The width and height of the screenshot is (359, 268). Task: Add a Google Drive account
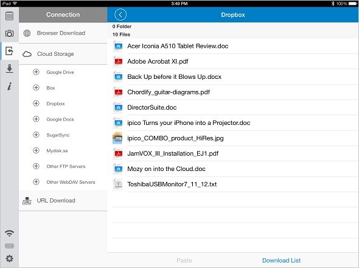36,72
